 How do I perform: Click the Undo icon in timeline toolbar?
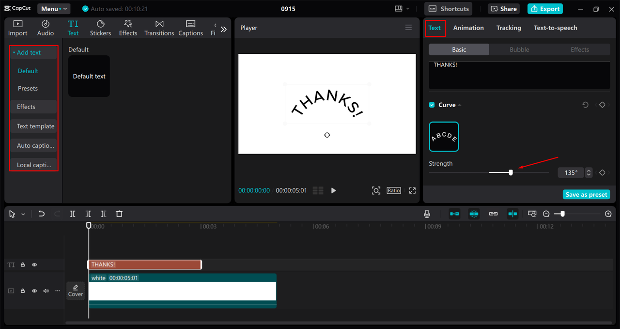pos(42,214)
